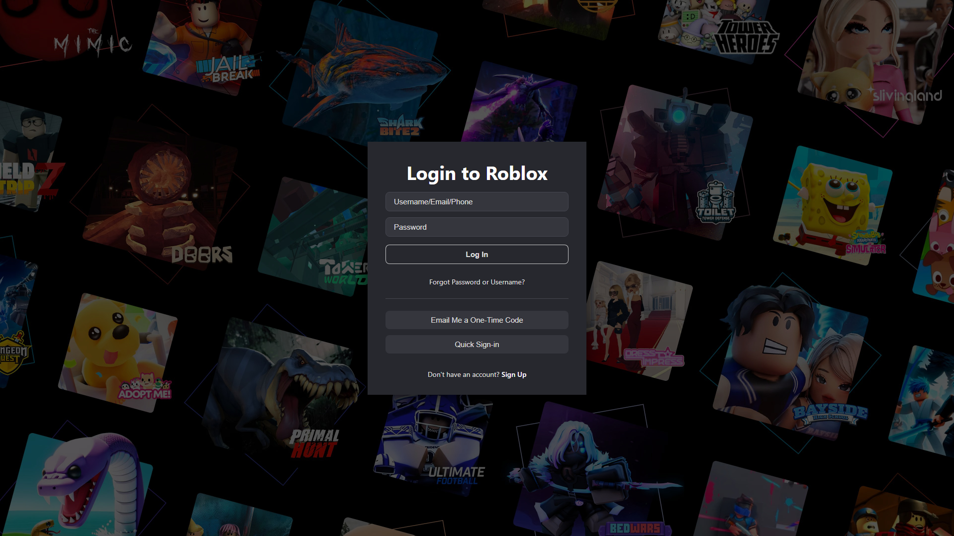Click the Log In button
This screenshot has width=954, height=536.
point(477,255)
